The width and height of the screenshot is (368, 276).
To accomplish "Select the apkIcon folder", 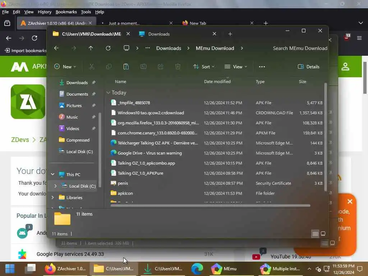I will click(x=217, y=193).
